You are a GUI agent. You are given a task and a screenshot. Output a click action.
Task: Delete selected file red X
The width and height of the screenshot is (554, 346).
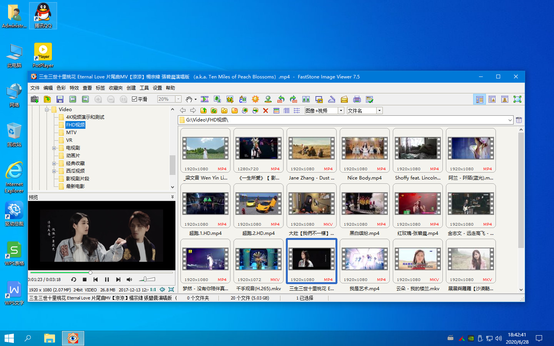265,111
